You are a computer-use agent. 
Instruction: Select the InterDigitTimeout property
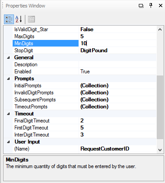pos(32,135)
